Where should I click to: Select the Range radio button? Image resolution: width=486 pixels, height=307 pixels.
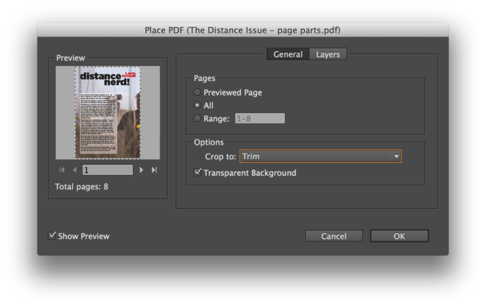[197, 118]
